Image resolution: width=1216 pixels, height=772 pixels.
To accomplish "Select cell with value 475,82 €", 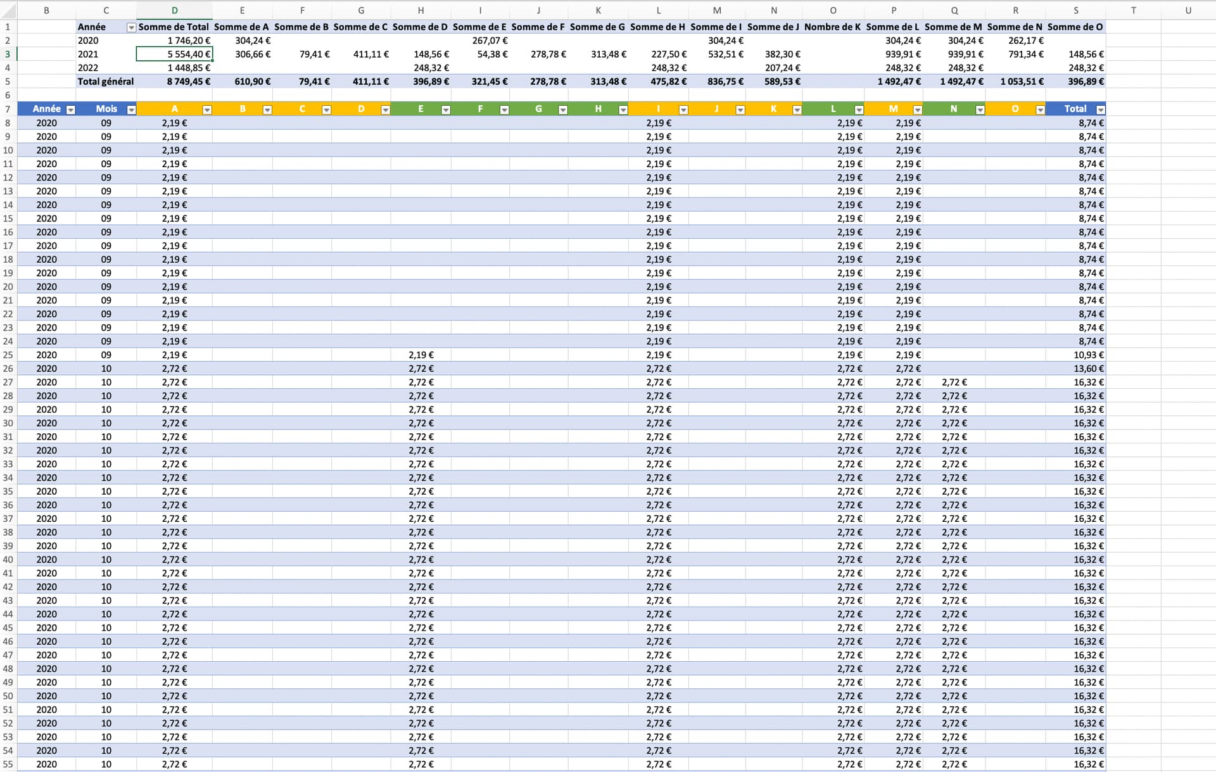I will 658,82.
